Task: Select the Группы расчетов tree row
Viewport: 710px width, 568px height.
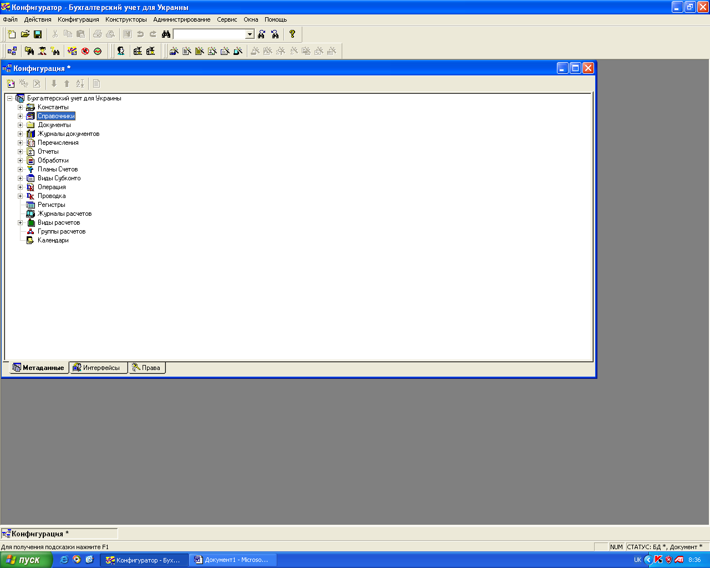Action: [x=62, y=231]
